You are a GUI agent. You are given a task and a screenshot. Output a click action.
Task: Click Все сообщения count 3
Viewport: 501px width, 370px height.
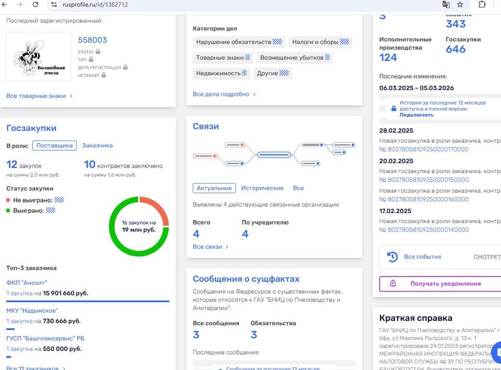[x=196, y=334]
